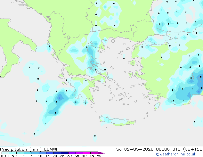This screenshot has width=203, height=157.
Task: Click the "45" legend scale label
Action: click(92, 156)
